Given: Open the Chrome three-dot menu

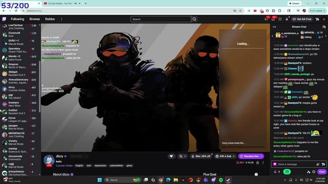Looking at the screenshot, I should pyautogui.click(x=325, y=11).
